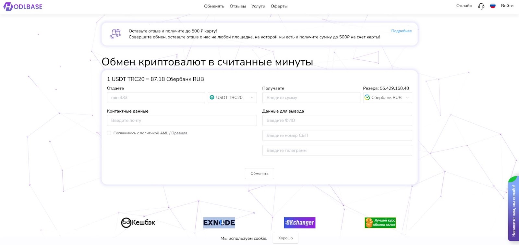The image size is (519, 245).
Task: Focus the 'Введите телеграмм' field
Action: click(337, 150)
